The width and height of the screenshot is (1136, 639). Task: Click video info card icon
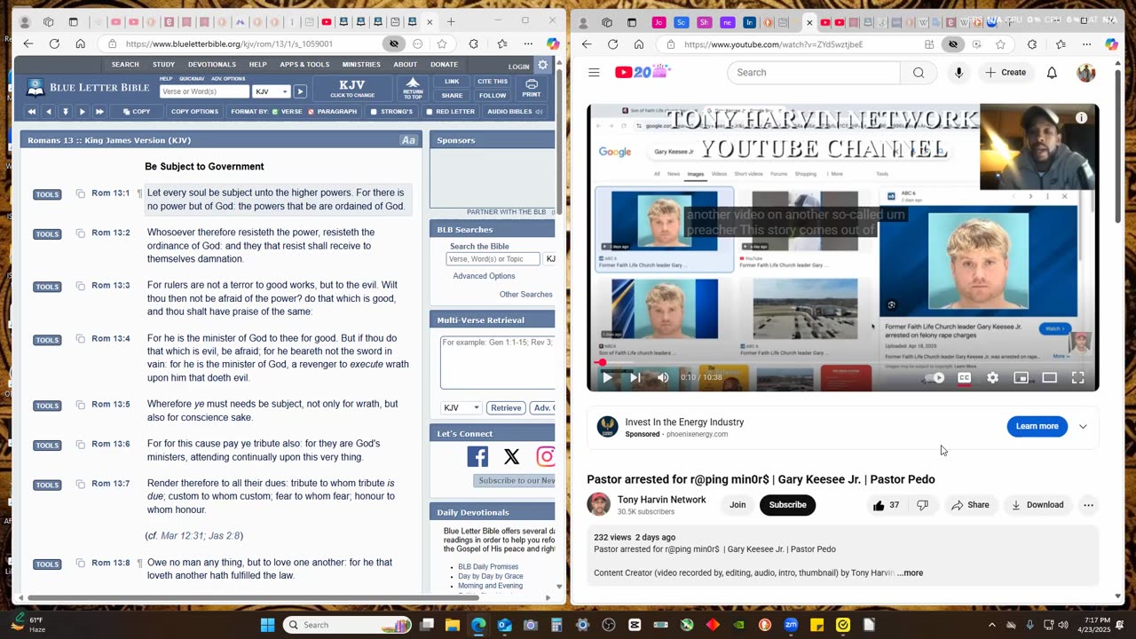[1081, 117]
